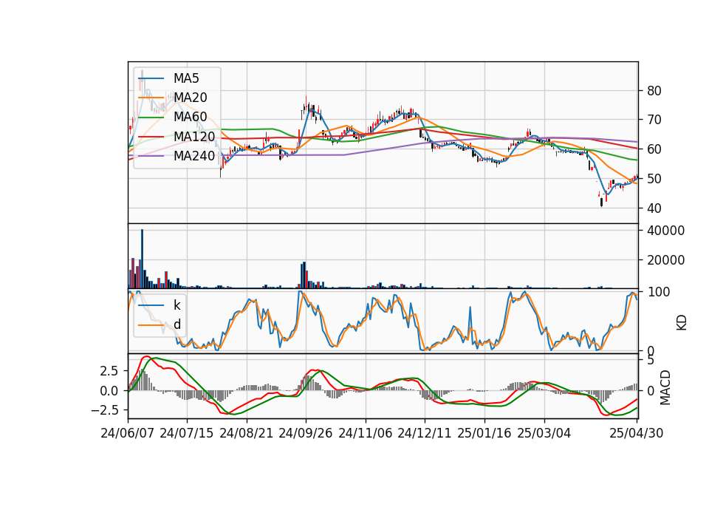Click the 24/09/26 date tick label

tap(306, 434)
